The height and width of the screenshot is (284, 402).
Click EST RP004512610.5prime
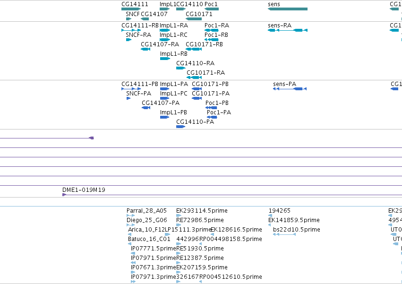(200, 282)
